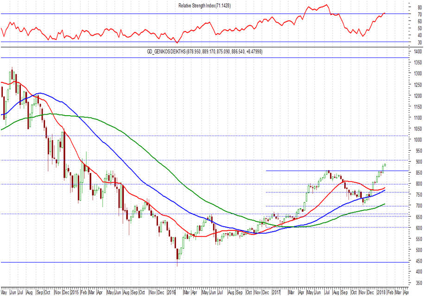Click the 550 price axis label
Screen dimensions: 424x296
419,239
